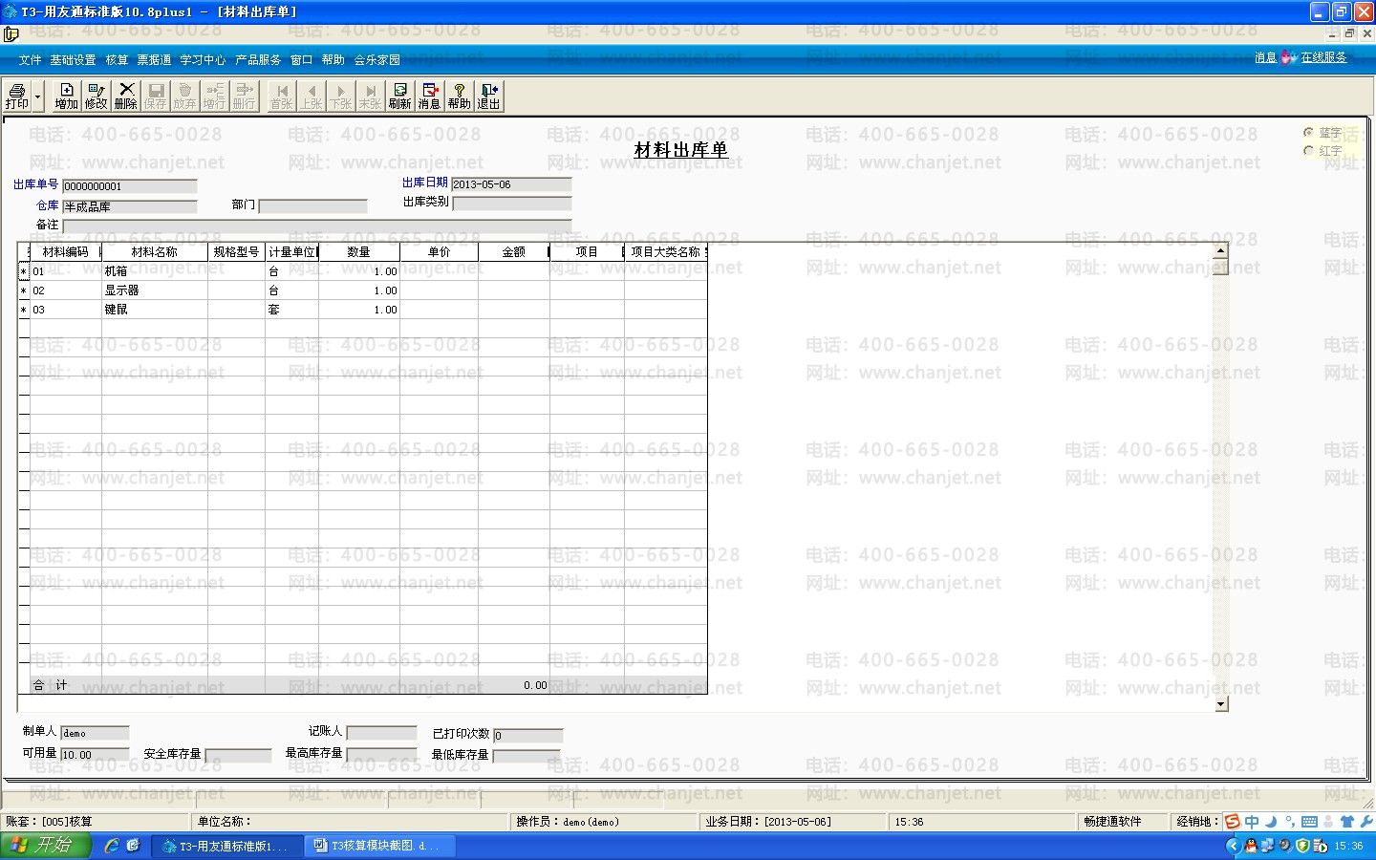The image size is (1376, 860).
Task: Open the 窗口 menu
Action: click(301, 60)
